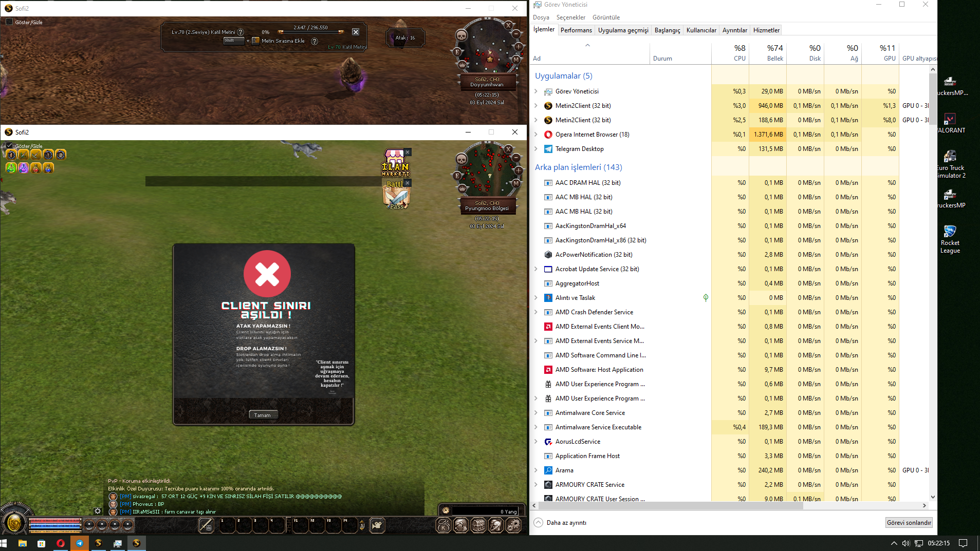
Task: Open Opera browser from the taskbar
Action: 61,543
